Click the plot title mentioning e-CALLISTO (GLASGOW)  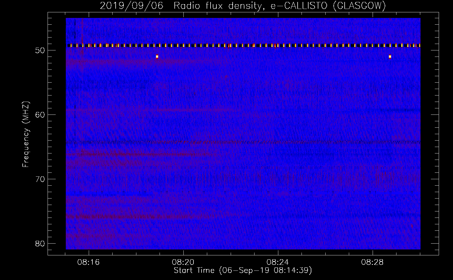point(243,6)
